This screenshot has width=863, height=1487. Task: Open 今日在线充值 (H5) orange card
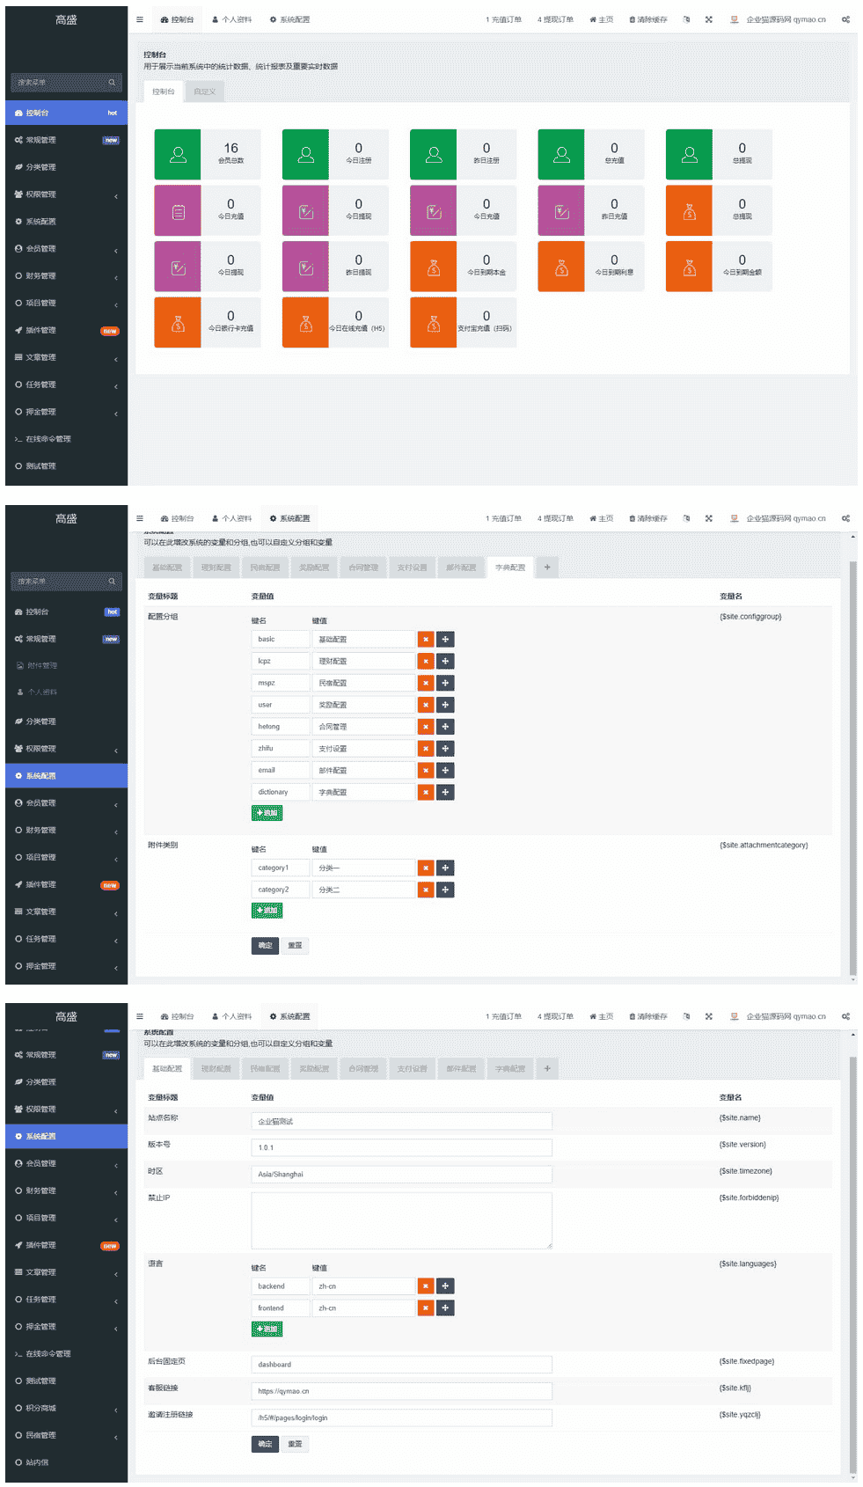(x=335, y=323)
